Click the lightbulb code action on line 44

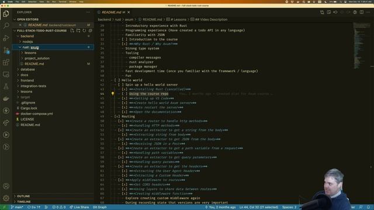pyautogui.click(x=113, y=93)
